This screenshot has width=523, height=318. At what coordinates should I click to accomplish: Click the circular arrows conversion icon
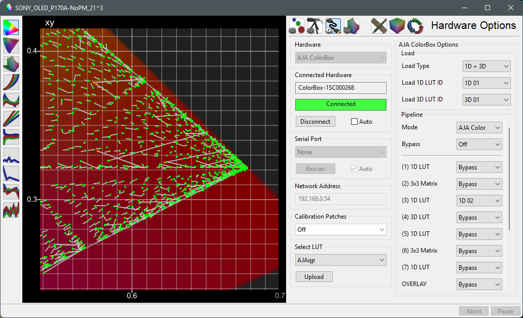point(415,26)
